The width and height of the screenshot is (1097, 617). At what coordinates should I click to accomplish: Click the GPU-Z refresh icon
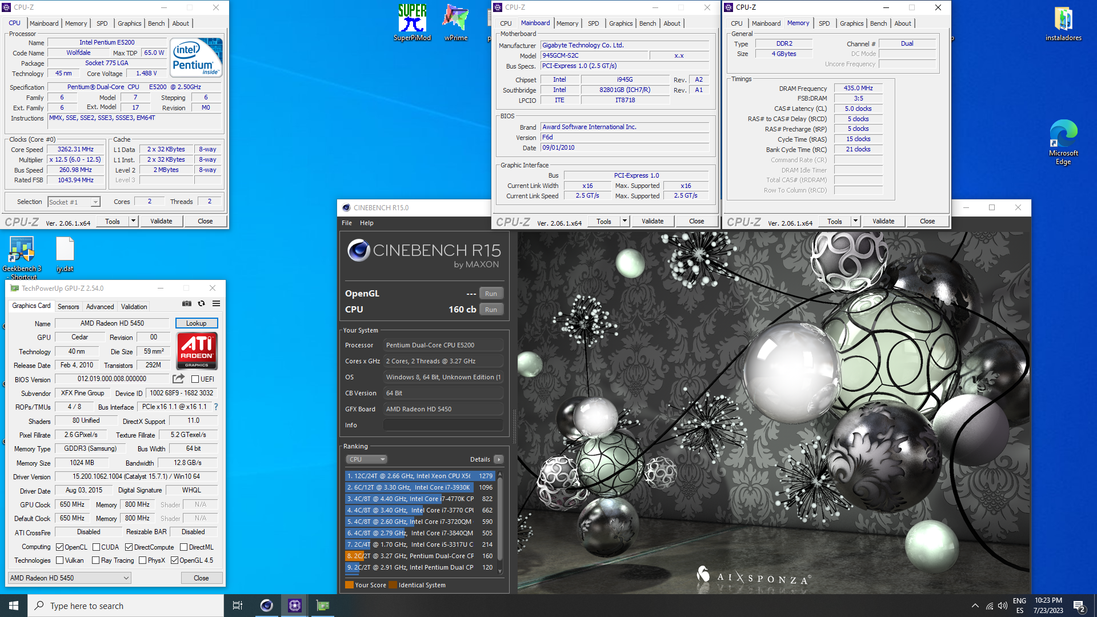tap(201, 303)
